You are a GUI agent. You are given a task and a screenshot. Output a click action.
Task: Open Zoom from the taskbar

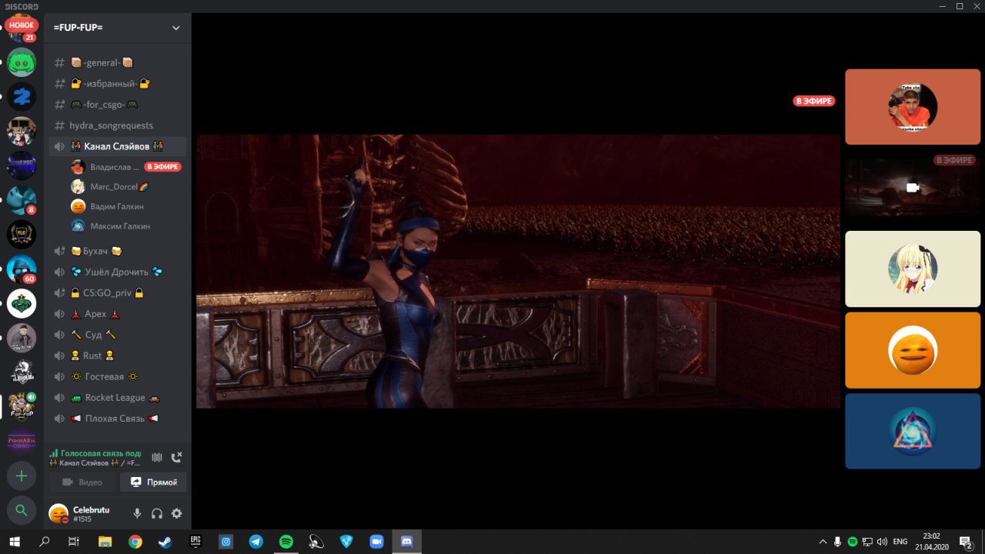point(376,542)
